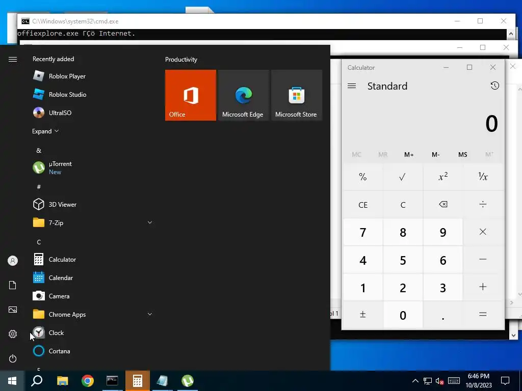This screenshot has height=391, width=522.
Task: Open Documents from Start sidebar
Action: click(x=13, y=285)
